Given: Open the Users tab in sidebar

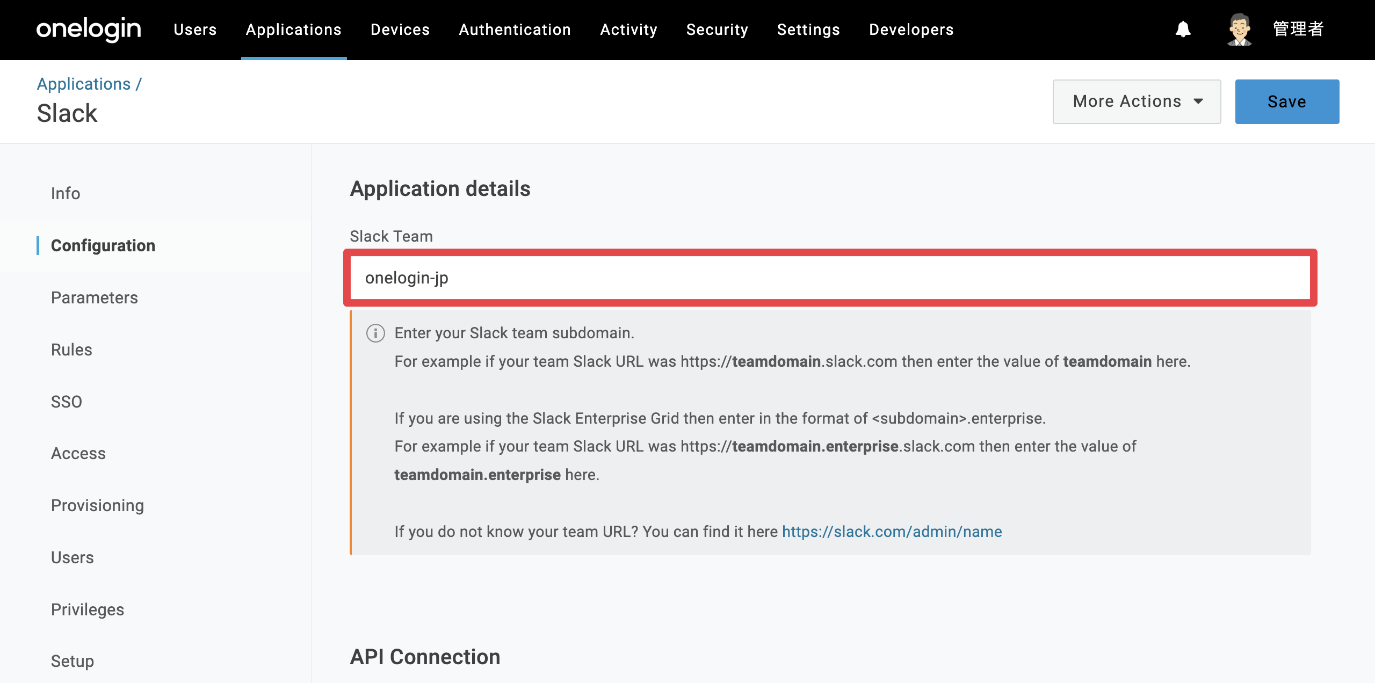Looking at the screenshot, I should point(73,557).
